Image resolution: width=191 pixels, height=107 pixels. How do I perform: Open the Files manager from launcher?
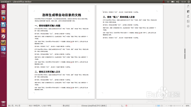[3, 12]
